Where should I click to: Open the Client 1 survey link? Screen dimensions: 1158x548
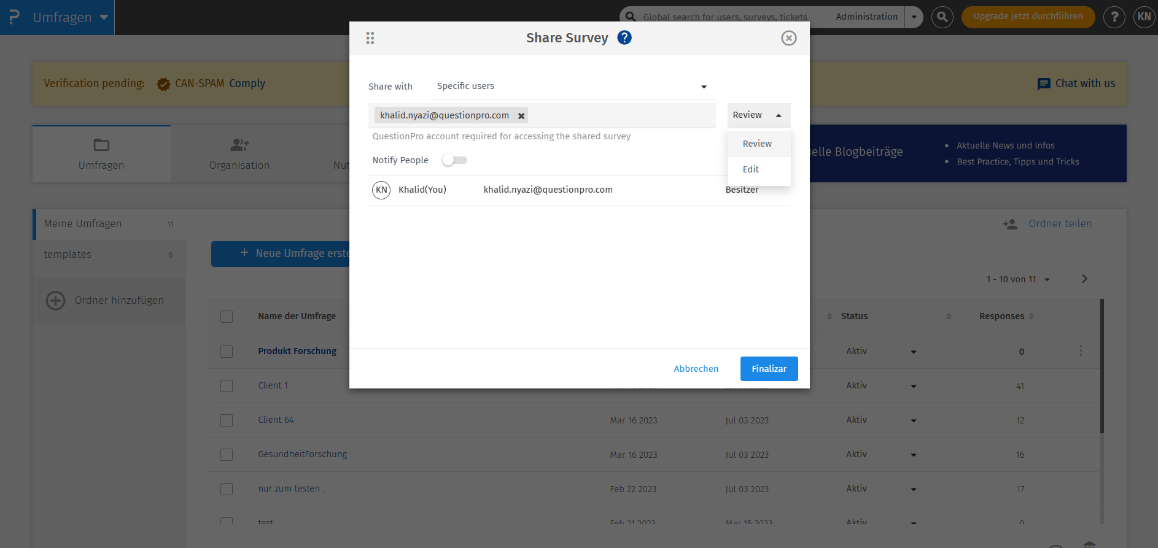[x=273, y=385]
